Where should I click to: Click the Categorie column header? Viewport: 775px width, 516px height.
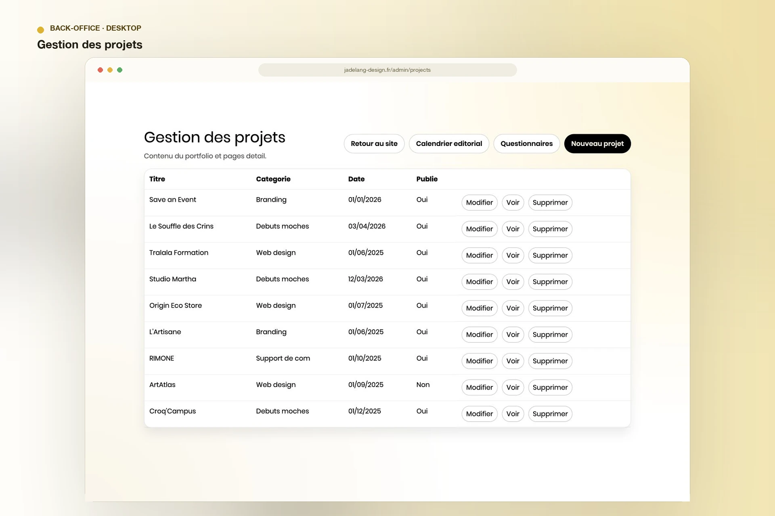(x=273, y=179)
